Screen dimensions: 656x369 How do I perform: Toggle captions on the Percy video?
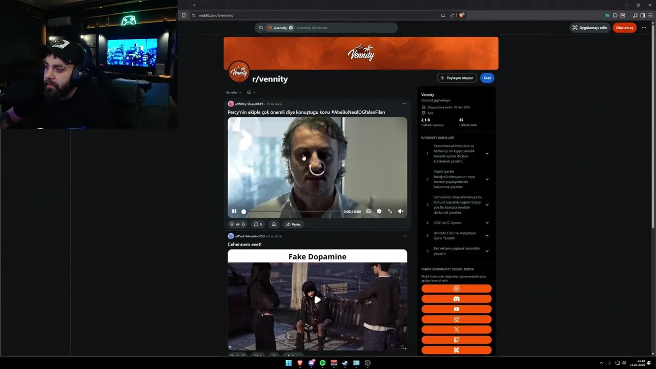[368, 211]
